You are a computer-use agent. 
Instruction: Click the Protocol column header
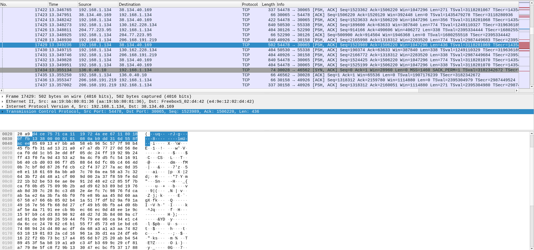point(250,4)
